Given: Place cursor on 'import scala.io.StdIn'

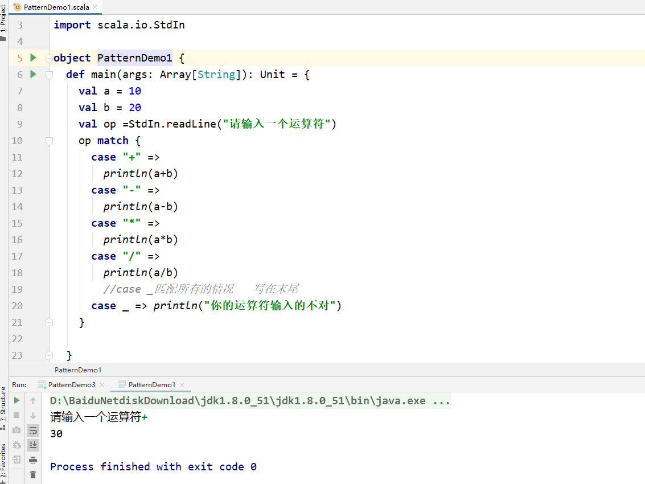Looking at the screenshot, I should 119,25.
